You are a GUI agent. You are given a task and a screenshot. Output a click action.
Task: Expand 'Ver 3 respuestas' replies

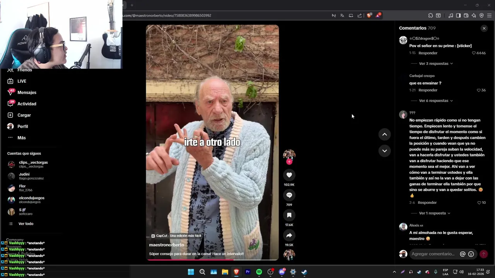point(436,63)
